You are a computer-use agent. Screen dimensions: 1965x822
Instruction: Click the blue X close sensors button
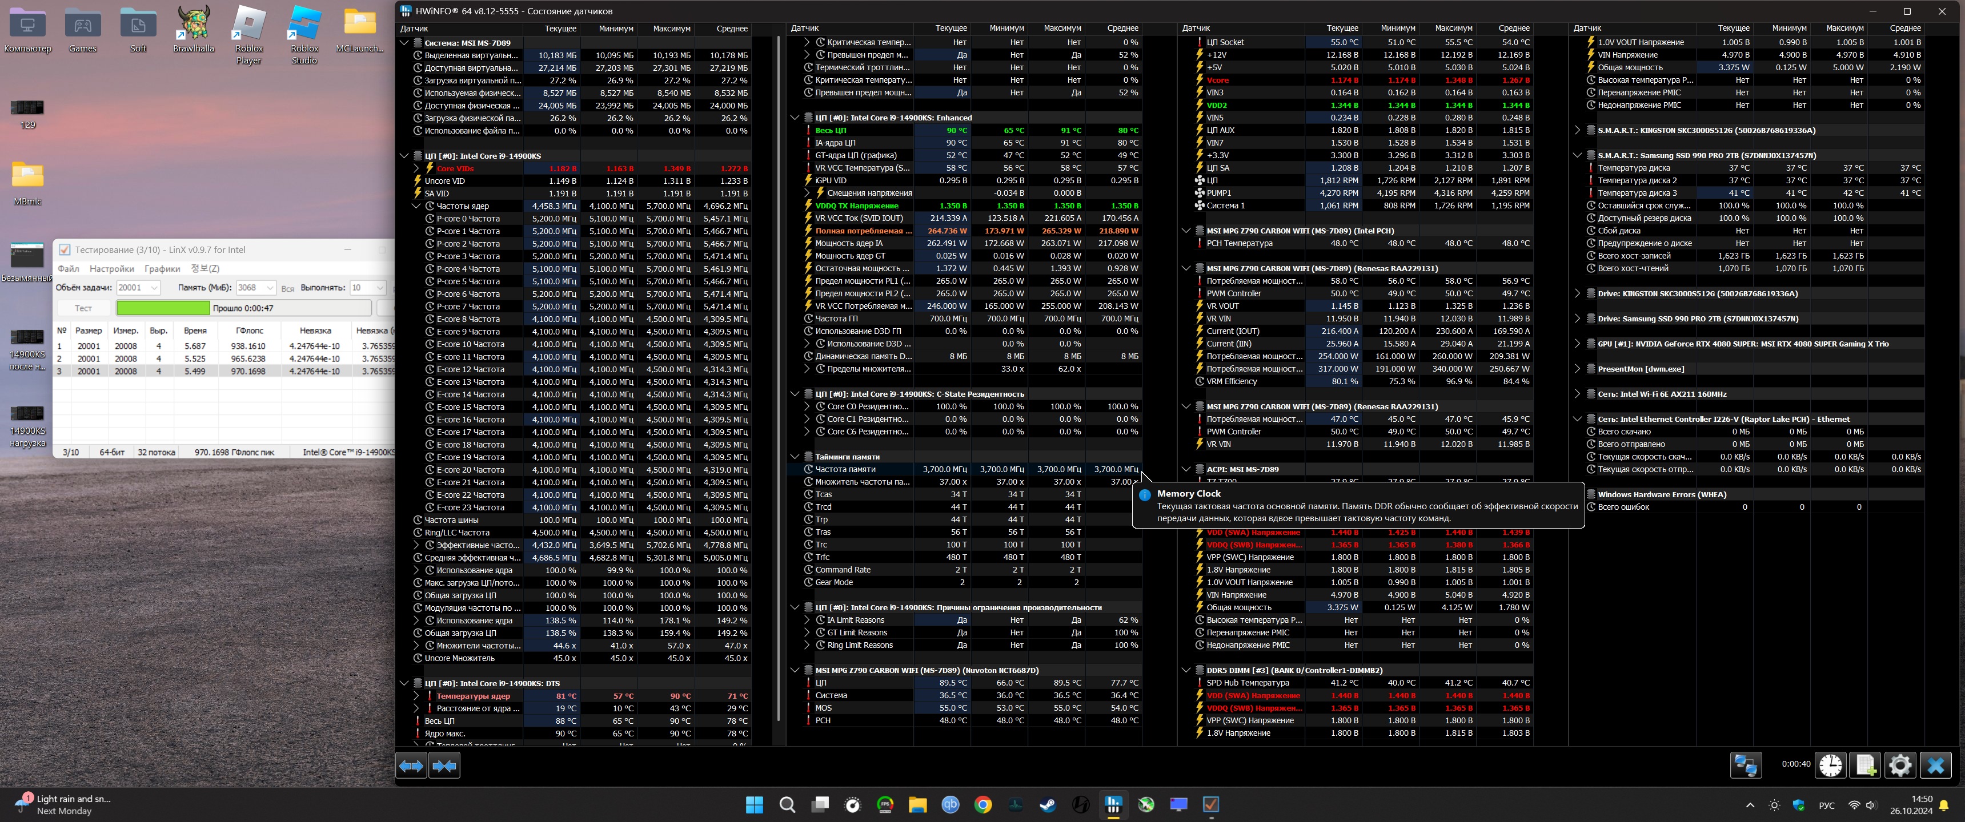pos(1935,765)
